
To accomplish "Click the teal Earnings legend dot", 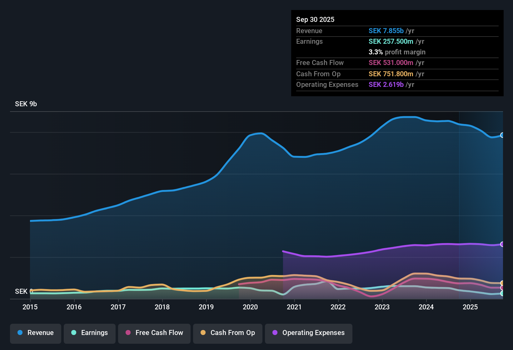I will [x=74, y=333].
